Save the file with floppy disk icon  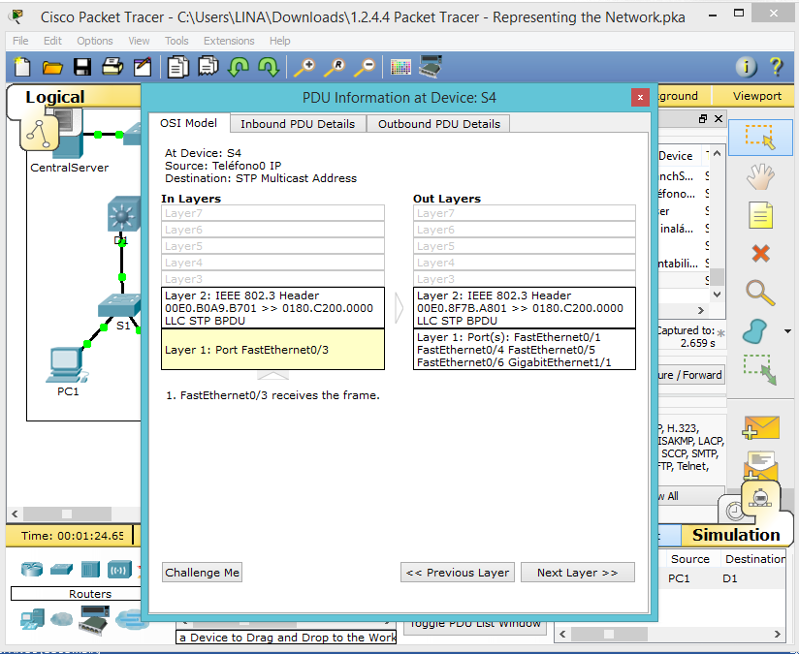82,67
